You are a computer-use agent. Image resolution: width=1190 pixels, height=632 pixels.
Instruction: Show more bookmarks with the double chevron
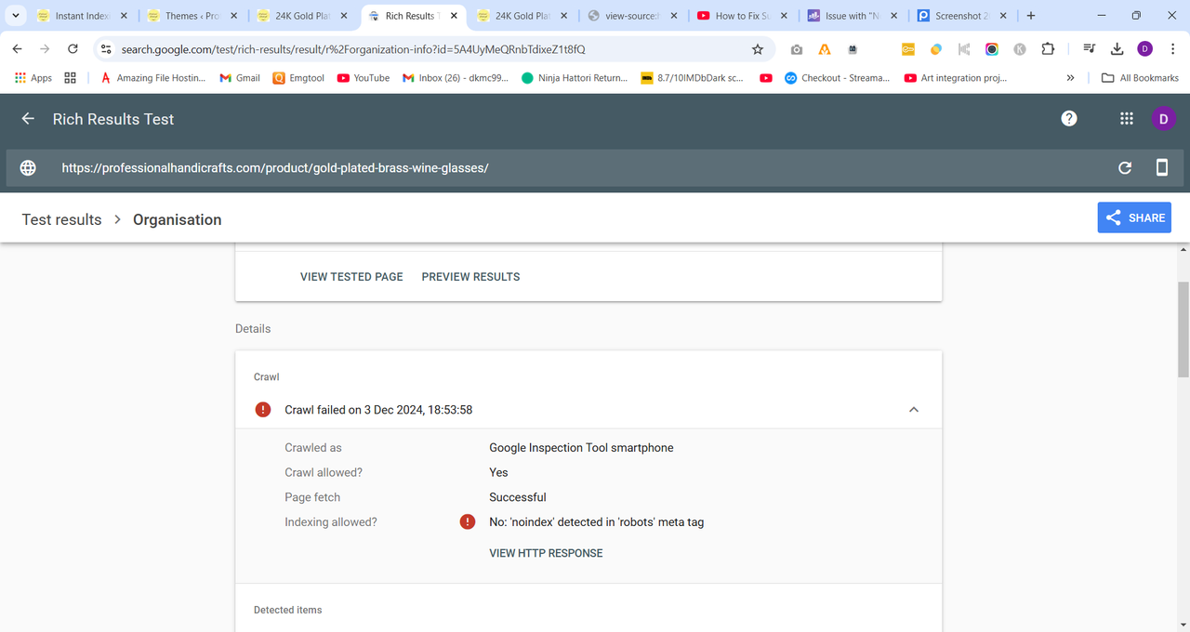click(x=1071, y=78)
